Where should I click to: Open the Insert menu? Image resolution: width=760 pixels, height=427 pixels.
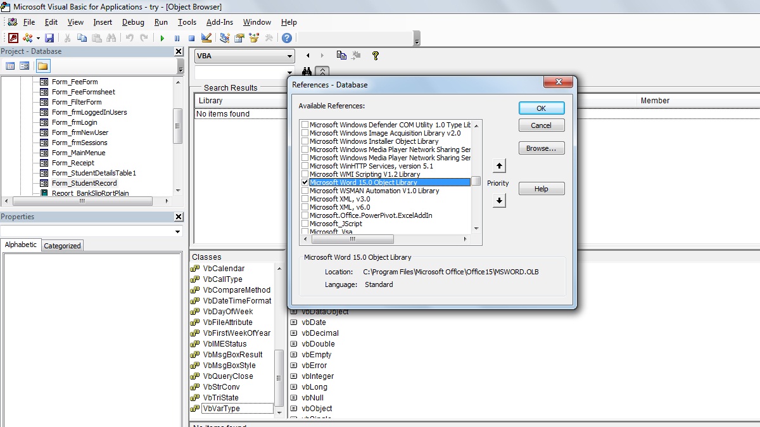click(103, 22)
